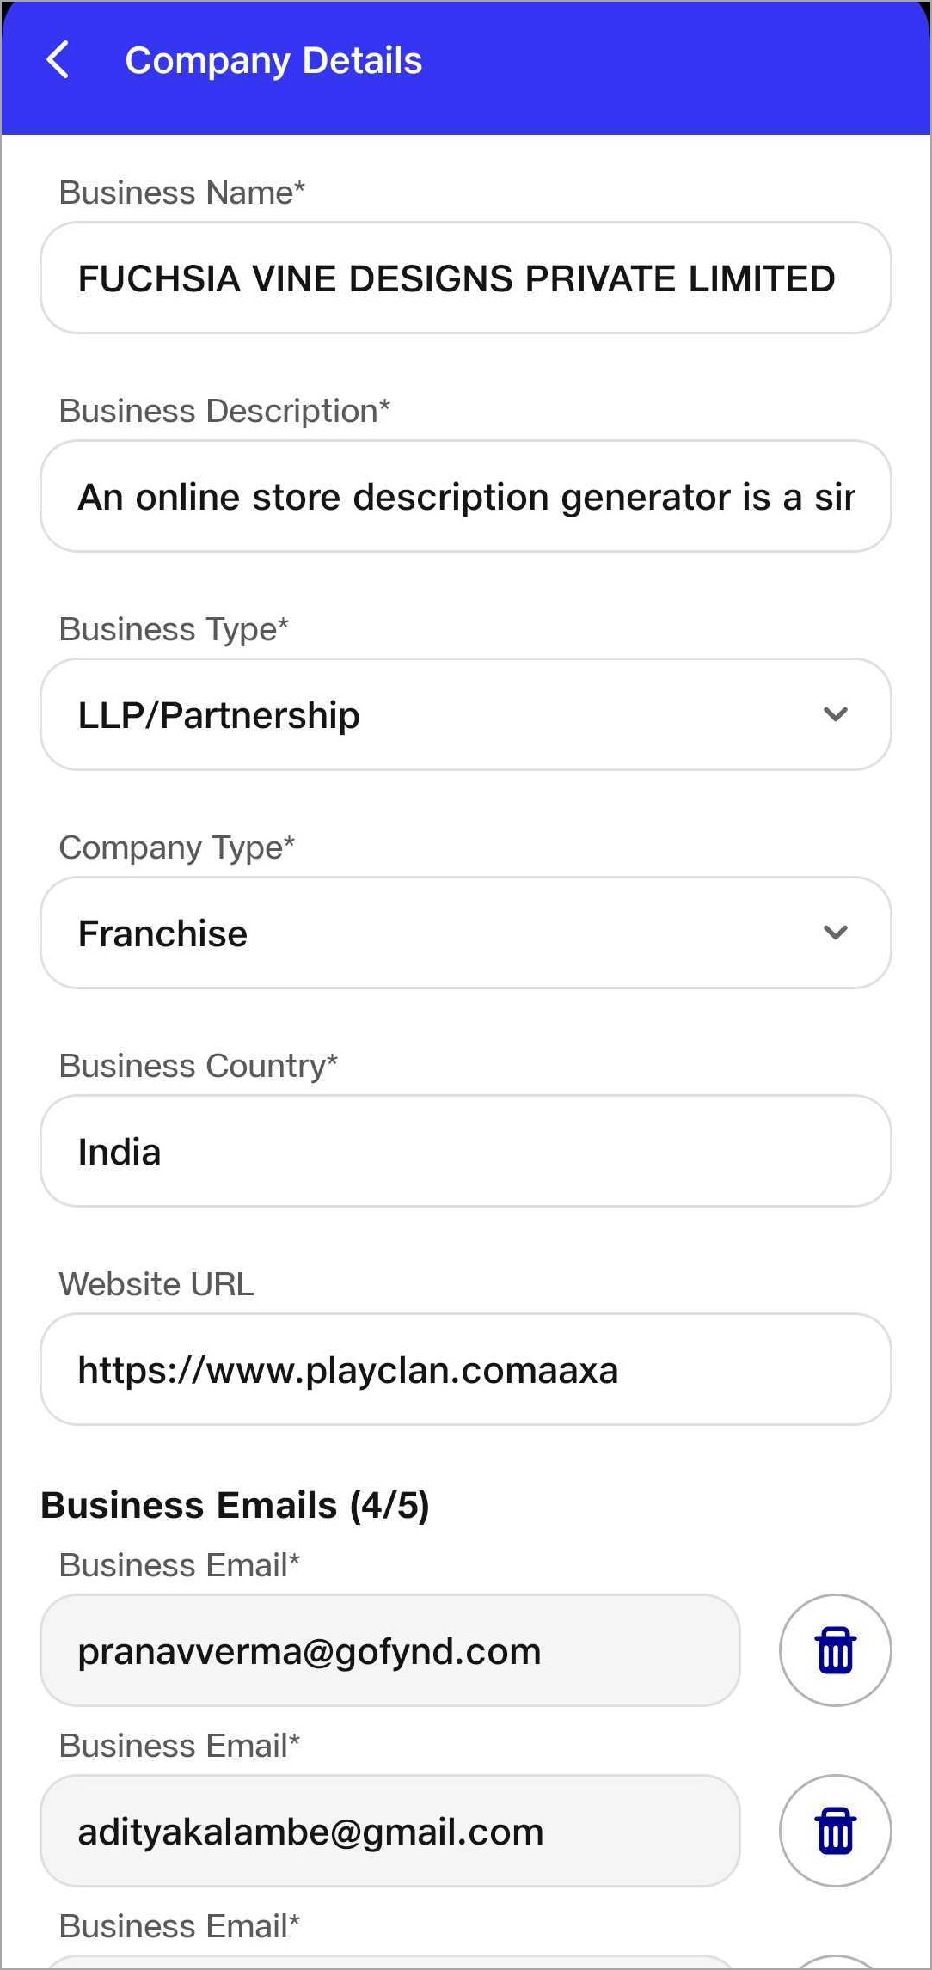Edit the FUCHSIA VINE DESIGNS business name field
The width and height of the screenshot is (932, 1970).
(465, 278)
